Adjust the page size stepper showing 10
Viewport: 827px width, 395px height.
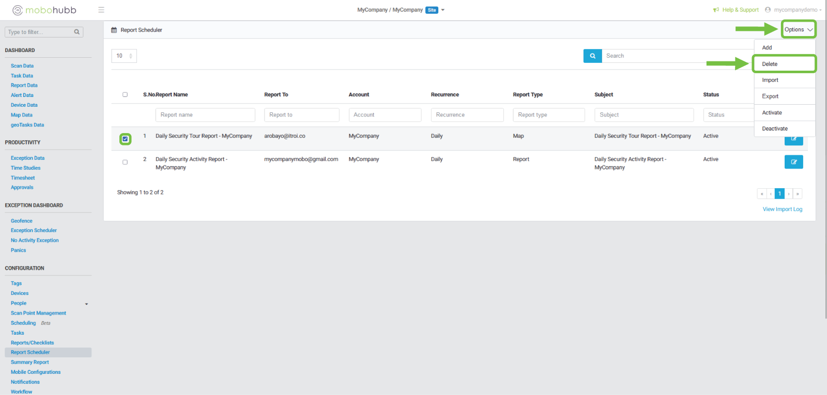click(130, 56)
